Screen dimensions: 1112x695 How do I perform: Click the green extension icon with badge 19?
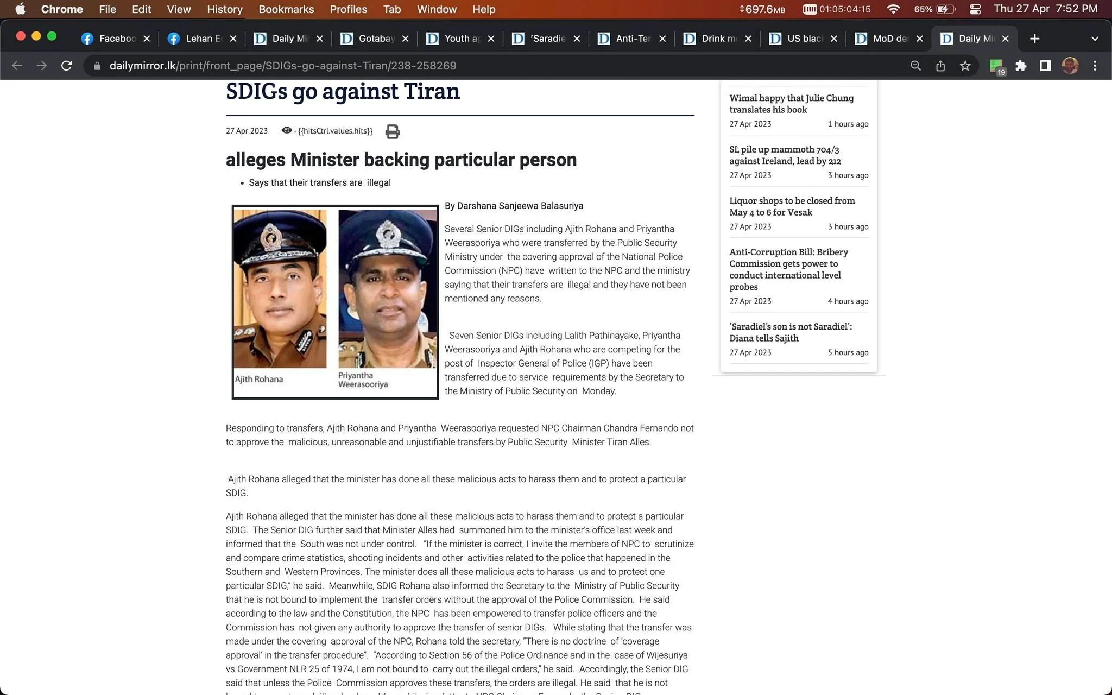997,67
